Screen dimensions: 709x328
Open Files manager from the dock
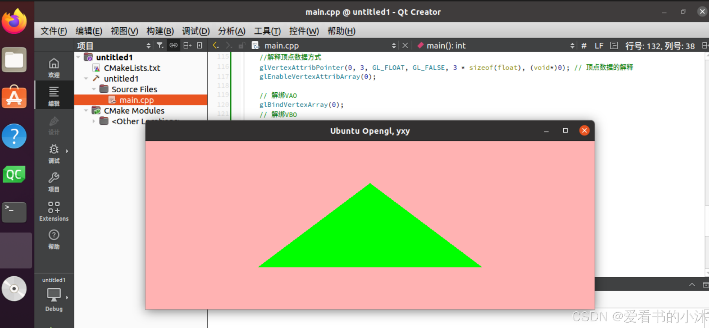pos(14,60)
